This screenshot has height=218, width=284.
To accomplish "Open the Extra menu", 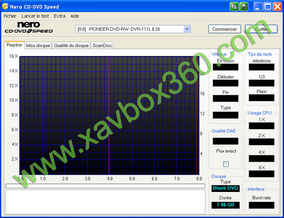I will coord(60,16).
